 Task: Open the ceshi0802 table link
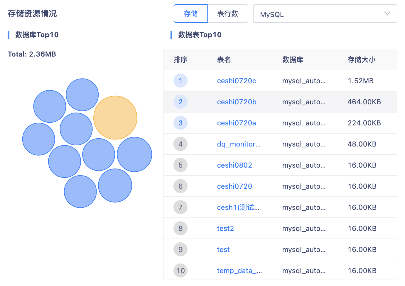pos(234,165)
